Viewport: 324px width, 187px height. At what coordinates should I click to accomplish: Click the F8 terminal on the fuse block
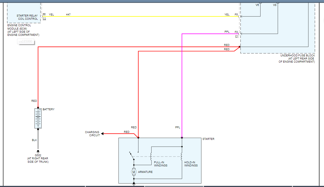point(239,34)
